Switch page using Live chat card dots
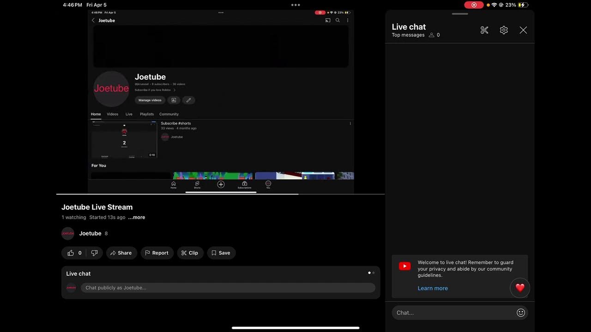The width and height of the screenshot is (591, 332). [x=371, y=273]
